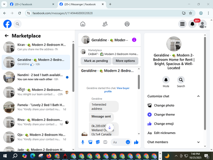
Task: Open the emoji picker smiley
Action: [128, 142]
